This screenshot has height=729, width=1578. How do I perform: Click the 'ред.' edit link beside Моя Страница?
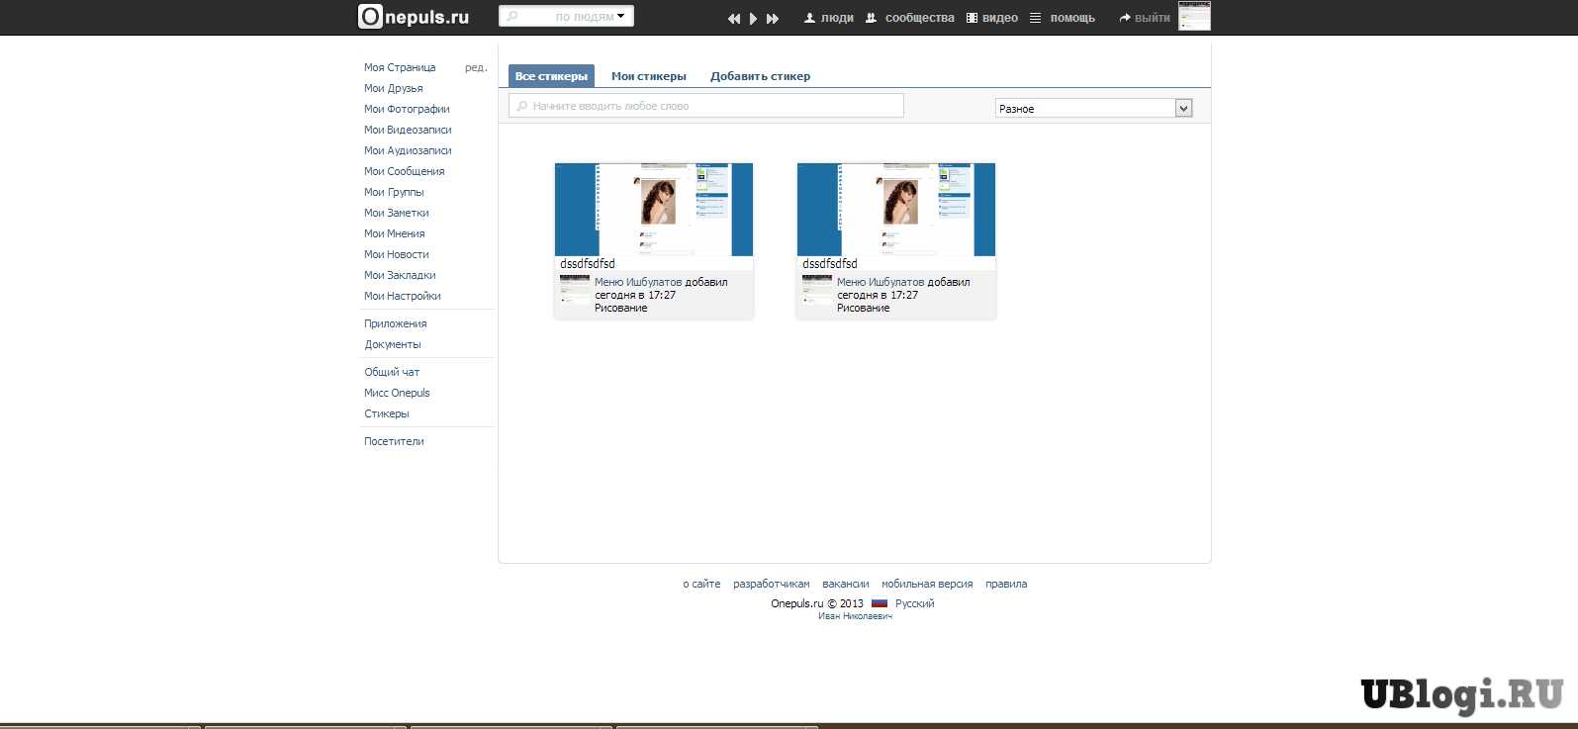point(476,67)
